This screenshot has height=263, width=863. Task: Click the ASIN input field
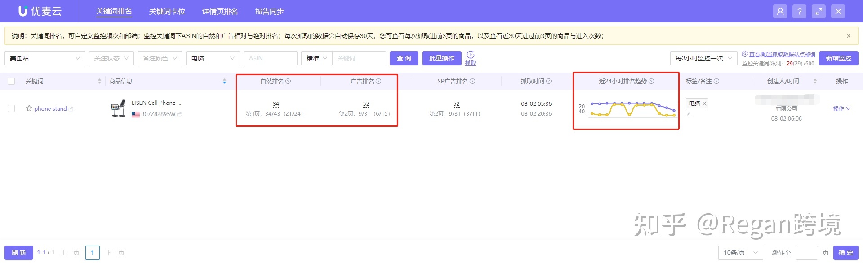[x=270, y=58]
